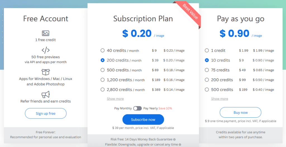Image resolution: width=286 pixels, height=147 pixels.
Task: Click the Sign up free button
Action: coord(46,113)
